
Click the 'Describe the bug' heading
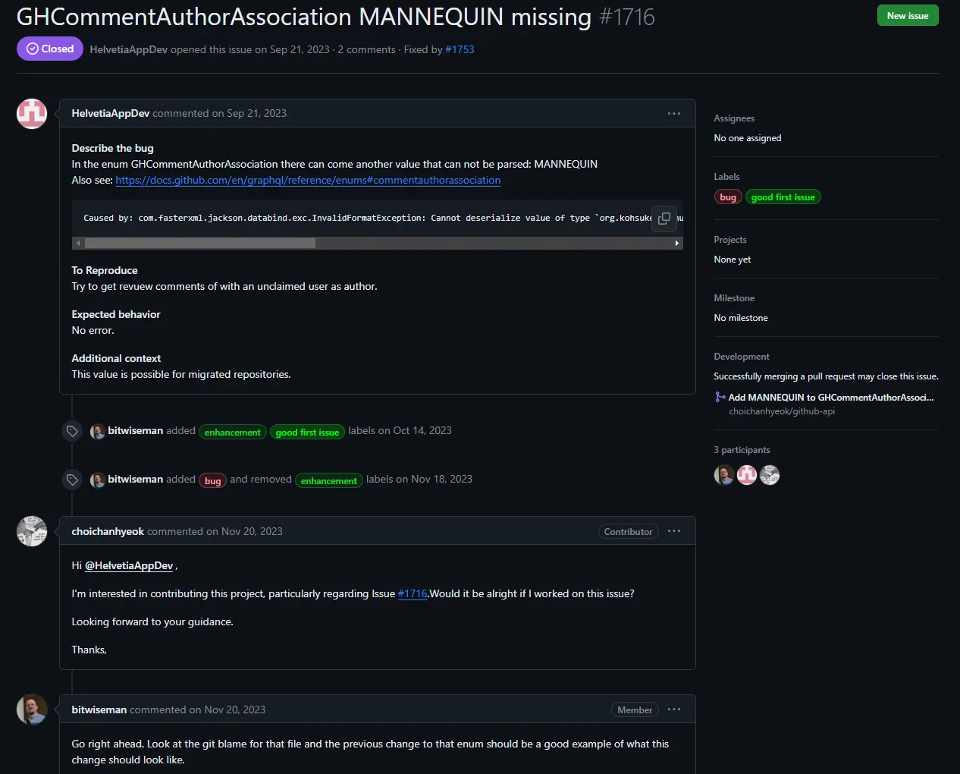point(113,148)
